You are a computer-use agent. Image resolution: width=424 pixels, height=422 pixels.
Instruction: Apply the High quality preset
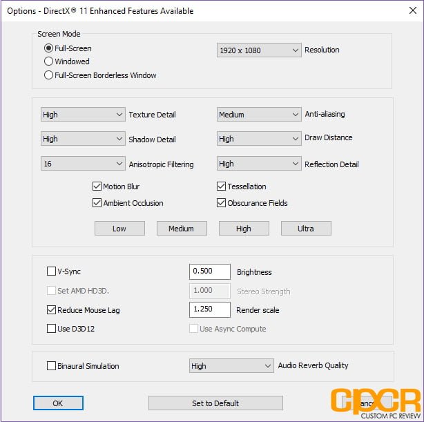pos(244,229)
